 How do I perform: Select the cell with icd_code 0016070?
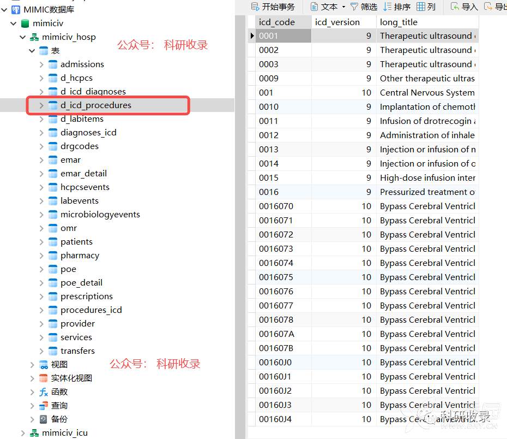click(x=276, y=206)
